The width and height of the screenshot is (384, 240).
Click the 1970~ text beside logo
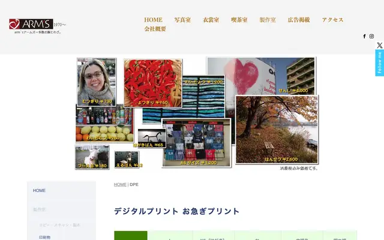point(60,25)
